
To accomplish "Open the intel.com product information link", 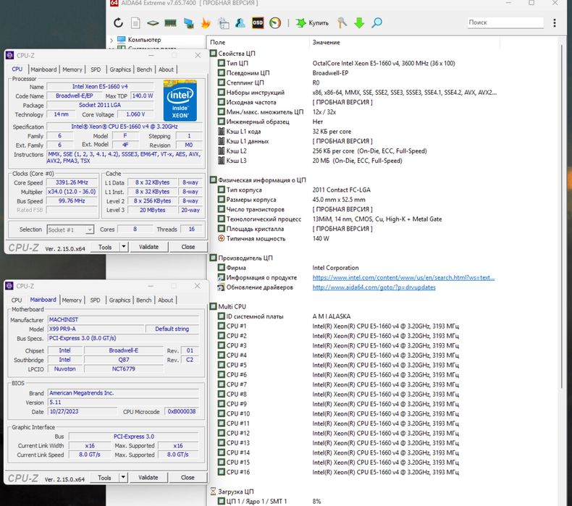I will [x=403, y=277].
